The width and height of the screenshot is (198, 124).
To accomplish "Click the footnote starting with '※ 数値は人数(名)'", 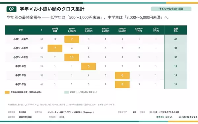I will pyautogui.click(x=62, y=104).
